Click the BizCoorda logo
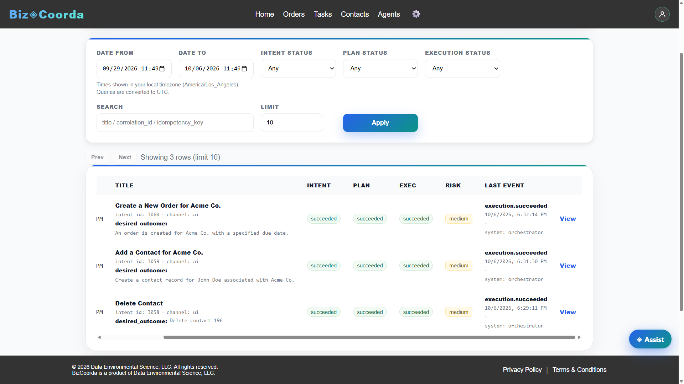Viewport: 684px width, 384px height. 46,15
